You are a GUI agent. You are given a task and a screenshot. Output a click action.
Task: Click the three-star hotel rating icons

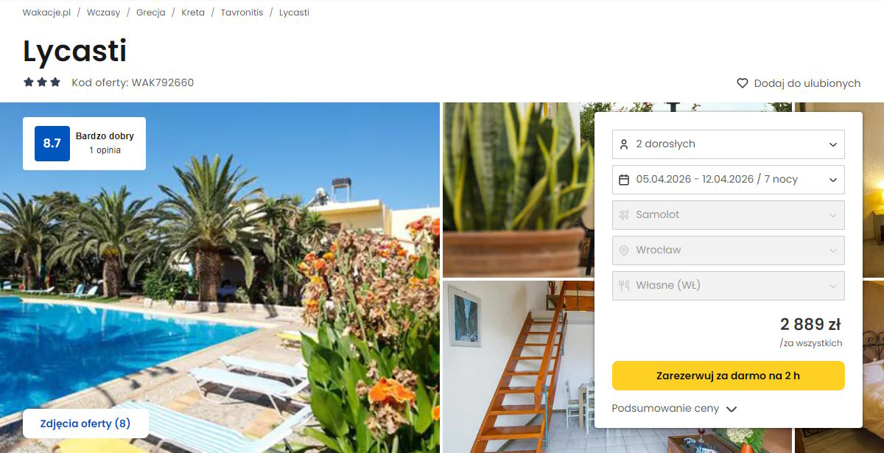tap(42, 82)
